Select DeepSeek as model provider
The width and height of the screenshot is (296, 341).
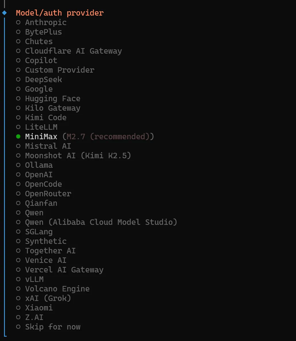click(43, 80)
